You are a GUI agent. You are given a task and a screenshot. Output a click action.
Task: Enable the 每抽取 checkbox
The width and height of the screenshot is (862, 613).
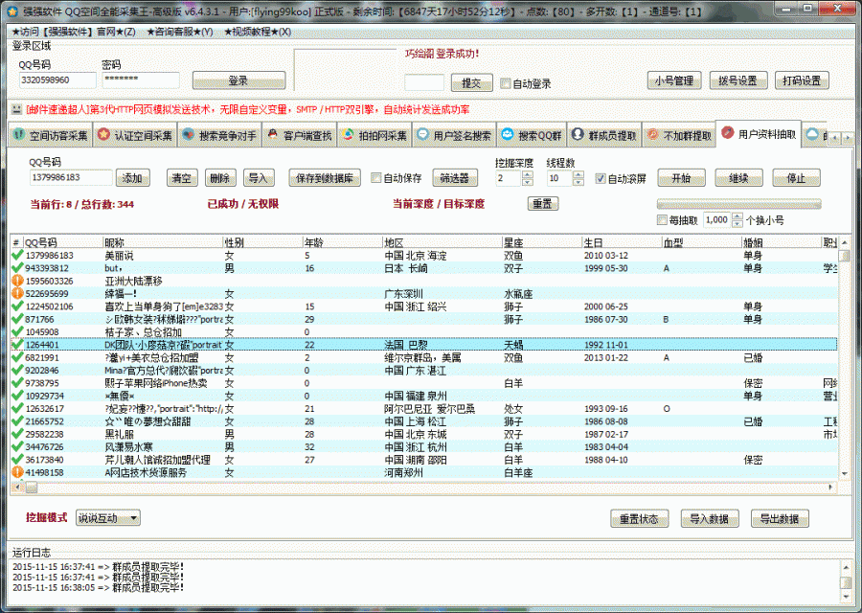coord(662,220)
